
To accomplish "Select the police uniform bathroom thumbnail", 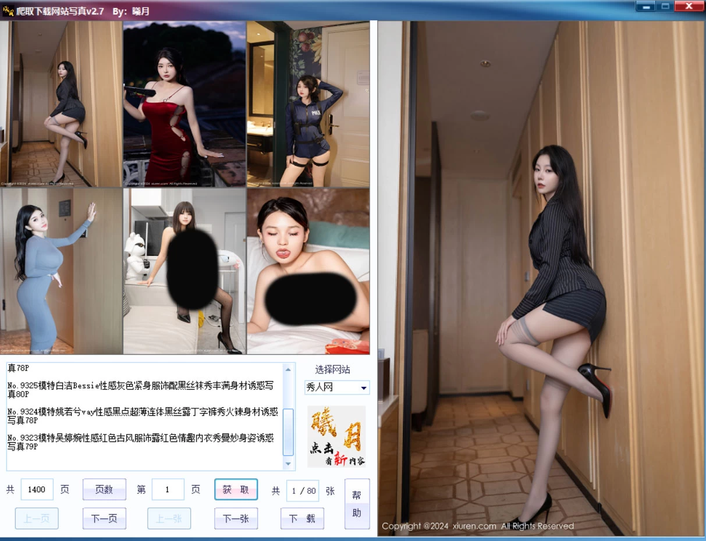I will point(308,104).
